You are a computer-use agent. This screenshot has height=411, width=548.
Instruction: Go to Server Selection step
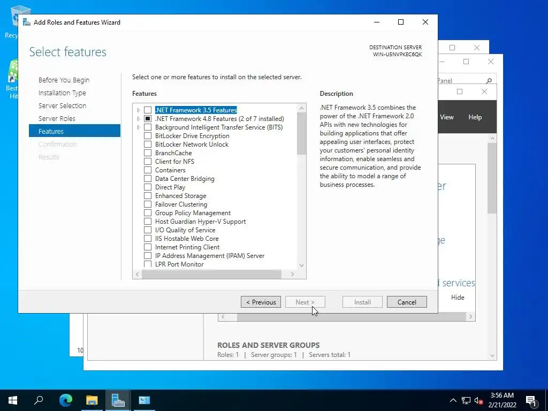tap(62, 105)
